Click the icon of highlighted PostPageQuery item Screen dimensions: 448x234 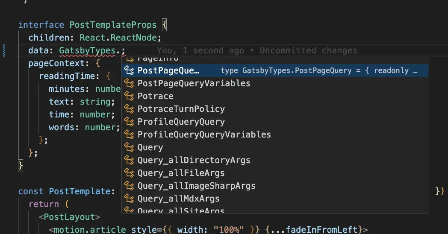[129, 70]
